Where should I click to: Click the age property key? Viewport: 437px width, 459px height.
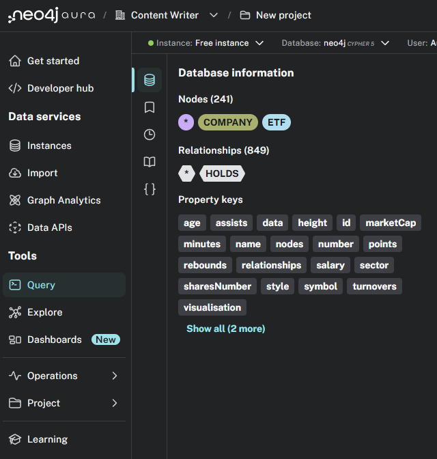click(x=192, y=223)
